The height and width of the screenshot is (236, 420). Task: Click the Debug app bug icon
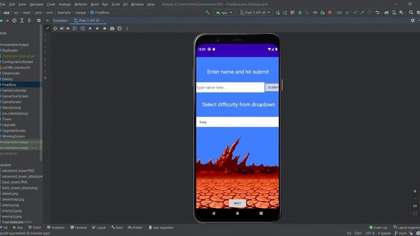pos(300,12)
